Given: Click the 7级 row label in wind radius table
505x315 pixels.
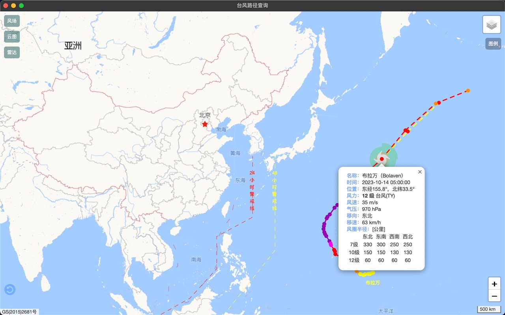Looking at the screenshot, I should [354, 245].
